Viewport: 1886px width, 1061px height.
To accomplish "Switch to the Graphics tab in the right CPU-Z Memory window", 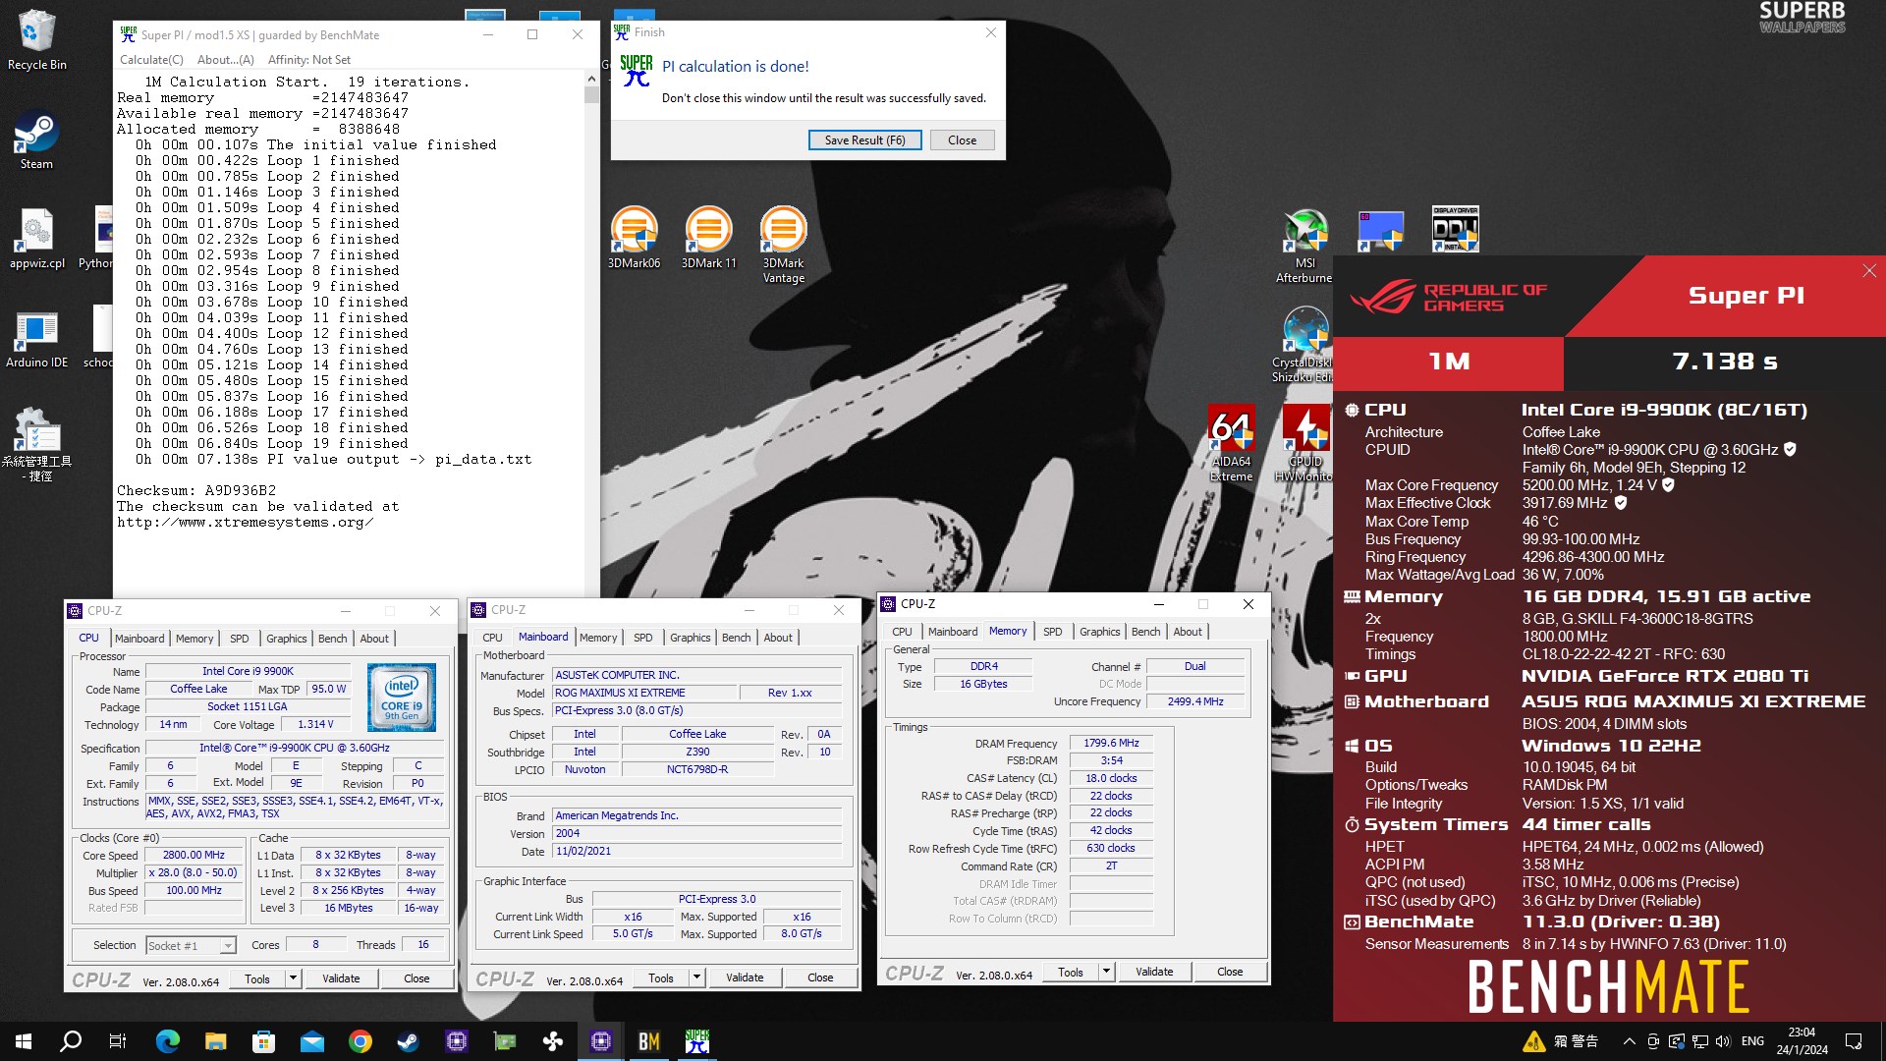I will [1099, 632].
